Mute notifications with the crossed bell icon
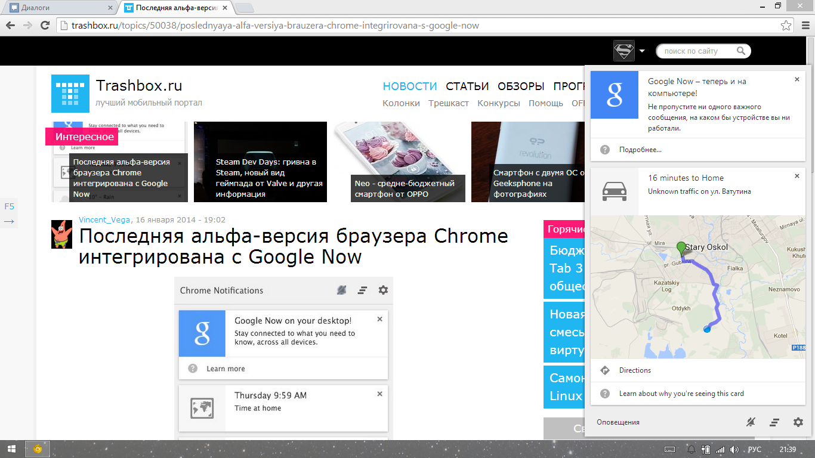Viewport: 815px width, 458px height. click(751, 422)
